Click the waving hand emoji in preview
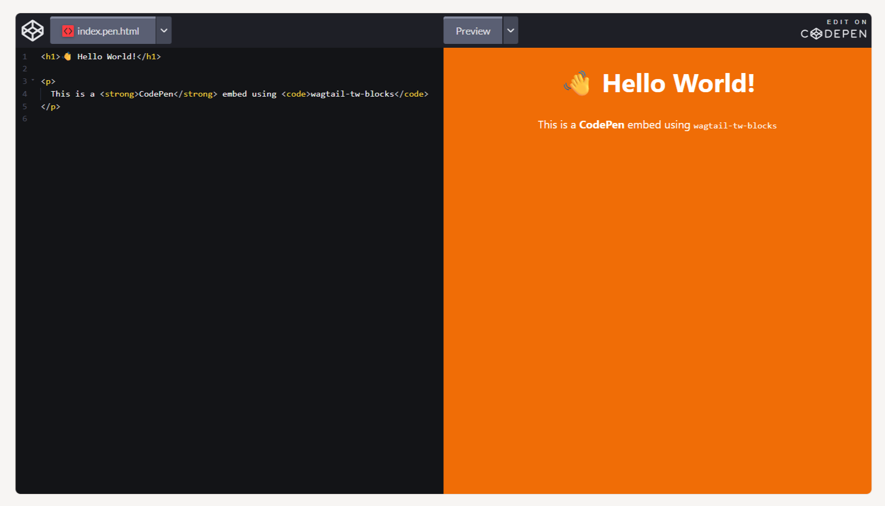This screenshot has width=885, height=506. tap(577, 83)
